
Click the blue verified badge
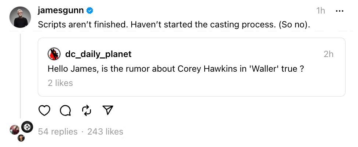tap(89, 11)
